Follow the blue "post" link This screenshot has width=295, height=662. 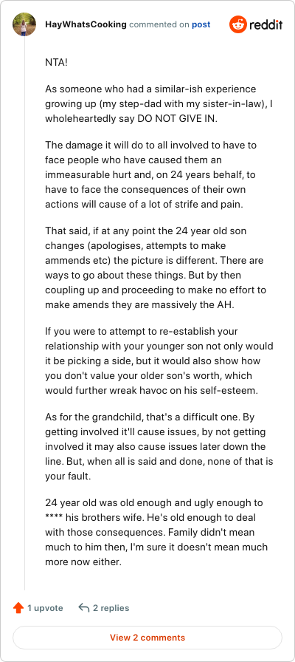(201, 24)
